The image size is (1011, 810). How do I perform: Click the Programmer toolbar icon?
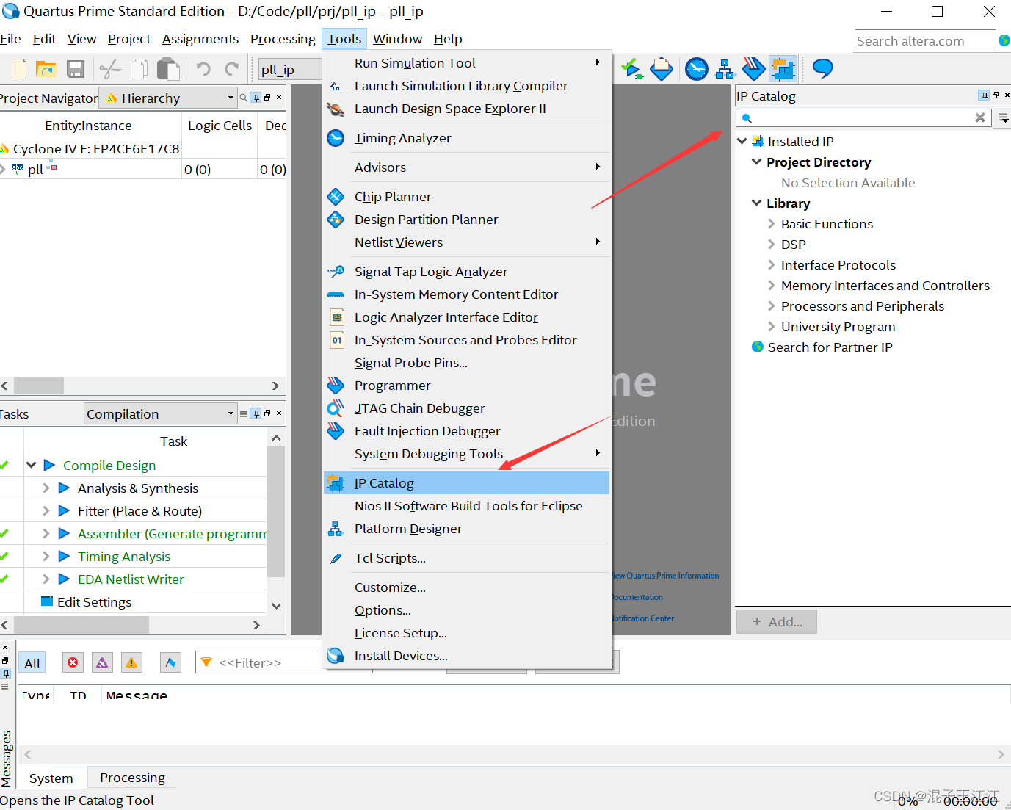pyautogui.click(x=753, y=69)
